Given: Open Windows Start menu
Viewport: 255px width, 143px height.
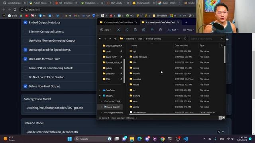Looking at the screenshot, I should click(x=70, y=139).
